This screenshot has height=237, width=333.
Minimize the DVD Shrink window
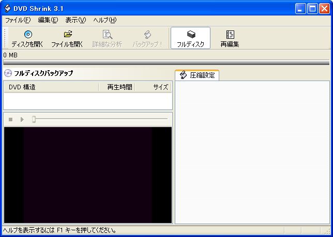coord(300,9)
